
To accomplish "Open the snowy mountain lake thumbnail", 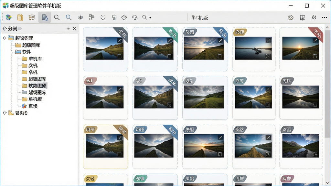I will point(301,146).
